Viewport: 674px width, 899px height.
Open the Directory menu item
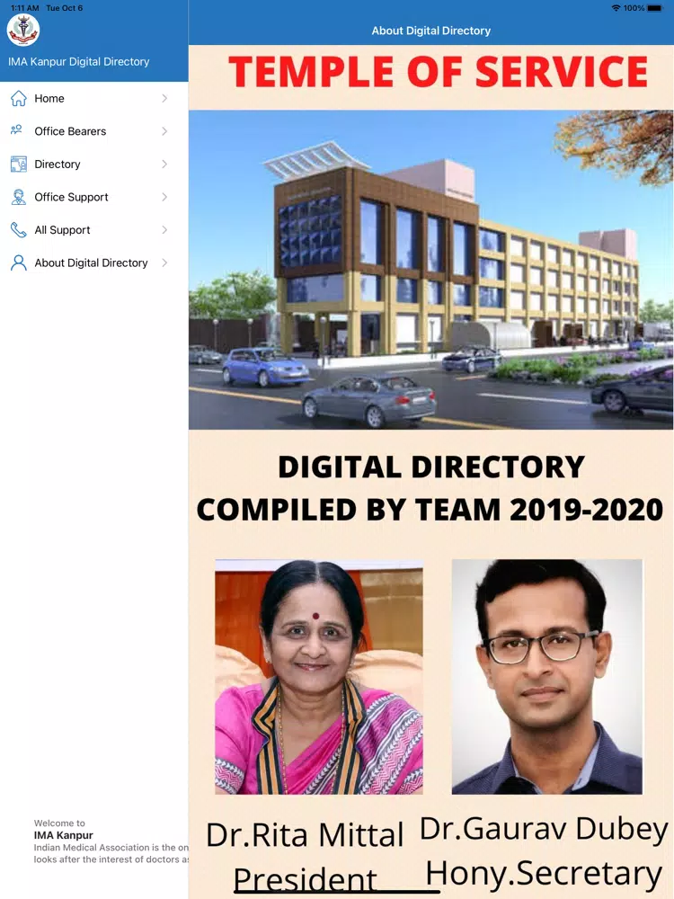click(x=94, y=164)
